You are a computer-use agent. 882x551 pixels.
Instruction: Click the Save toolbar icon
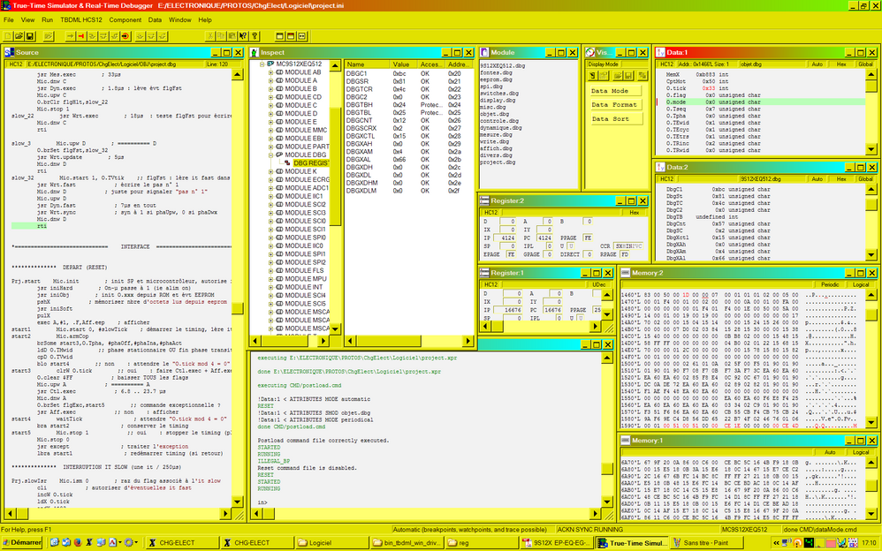tap(30, 36)
